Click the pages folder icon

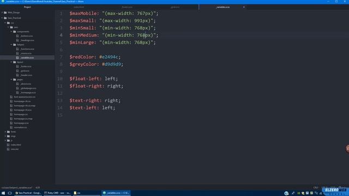click(x=15, y=79)
